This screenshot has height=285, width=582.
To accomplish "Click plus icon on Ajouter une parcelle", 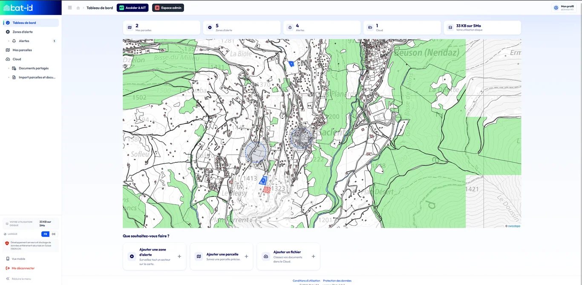I will (246, 256).
